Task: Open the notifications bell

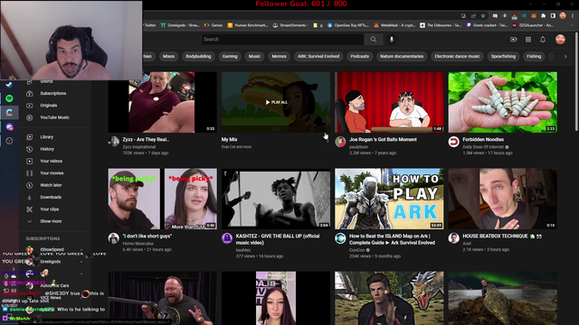Action: (x=543, y=40)
